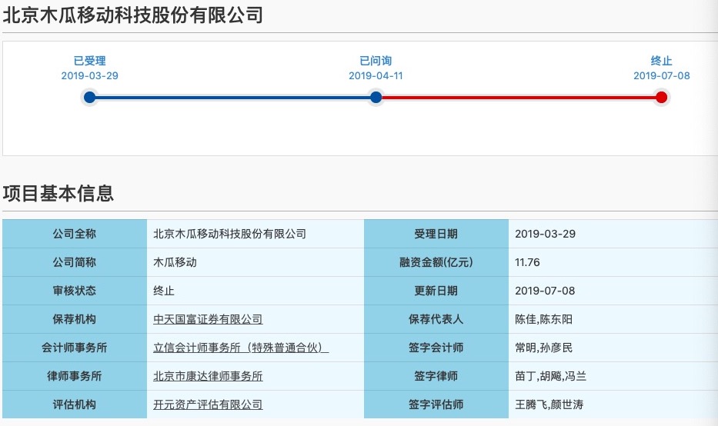Click the company full name value in table

click(x=229, y=234)
